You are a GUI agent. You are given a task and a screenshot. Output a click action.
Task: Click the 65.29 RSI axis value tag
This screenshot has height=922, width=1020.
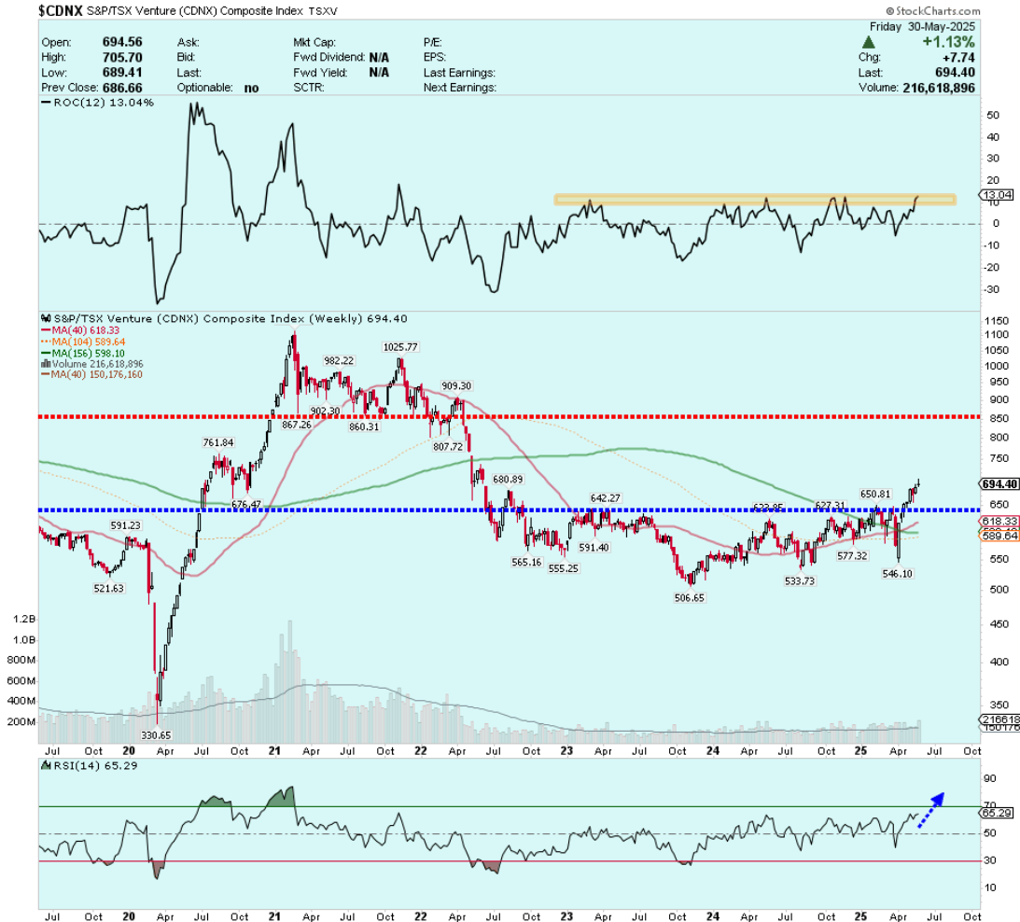(x=998, y=814)
